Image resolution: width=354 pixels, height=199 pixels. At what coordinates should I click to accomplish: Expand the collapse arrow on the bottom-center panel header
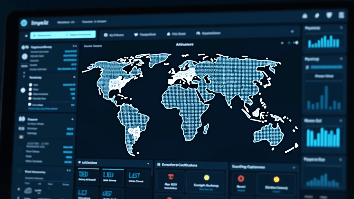click(x=294, y=167)
